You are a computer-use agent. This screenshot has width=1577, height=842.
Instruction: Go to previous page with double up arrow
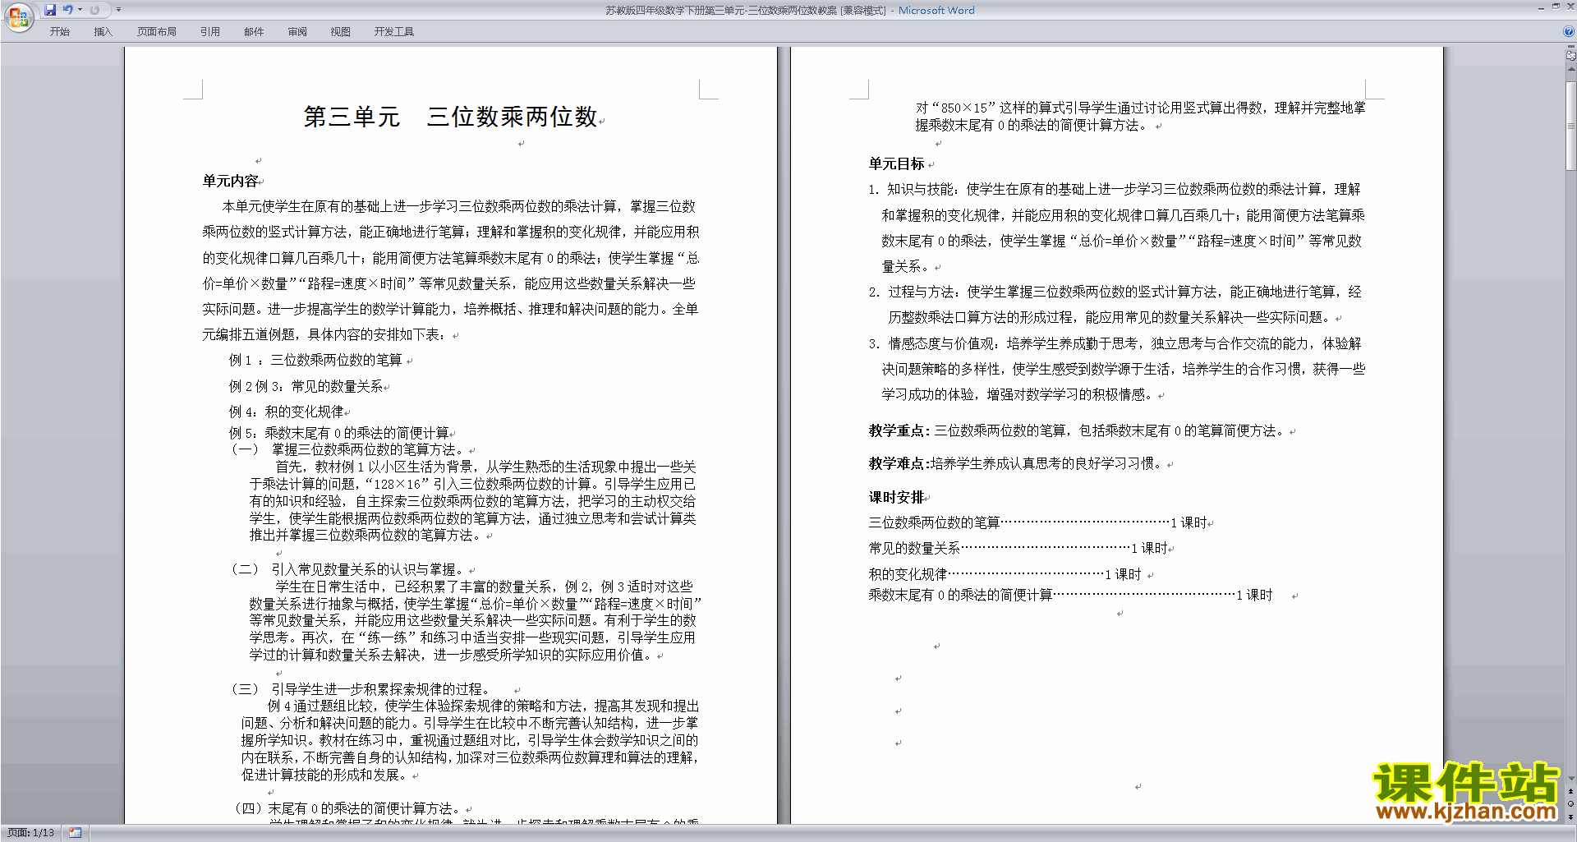click(x=1571, y=791)
